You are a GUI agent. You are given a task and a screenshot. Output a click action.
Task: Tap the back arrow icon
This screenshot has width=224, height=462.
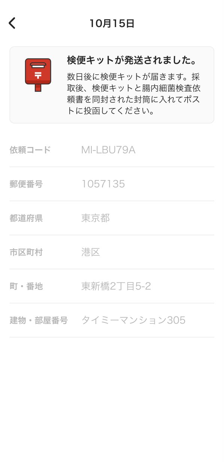12,23
